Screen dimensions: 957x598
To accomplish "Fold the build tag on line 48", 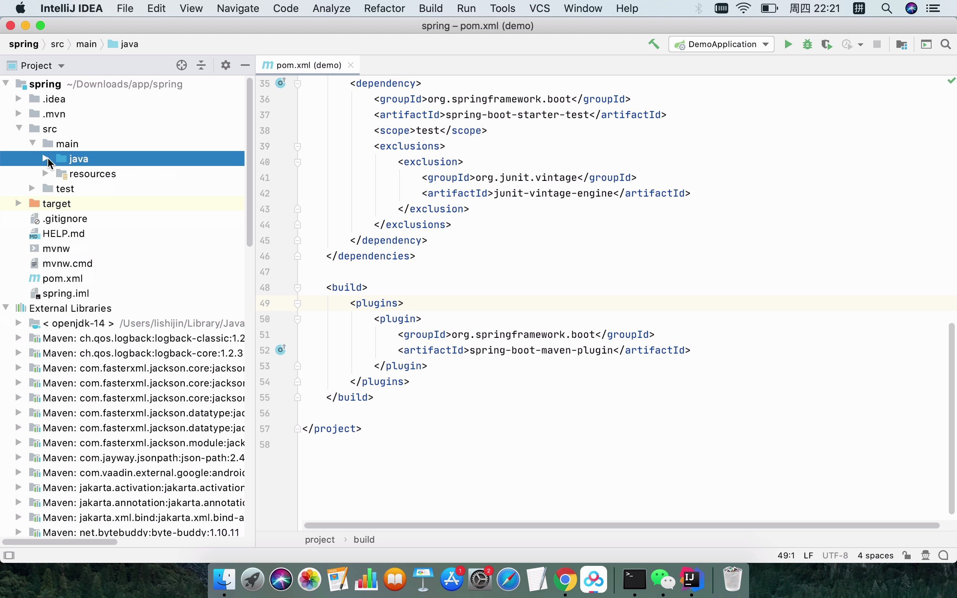I will (x=298, y=287).
